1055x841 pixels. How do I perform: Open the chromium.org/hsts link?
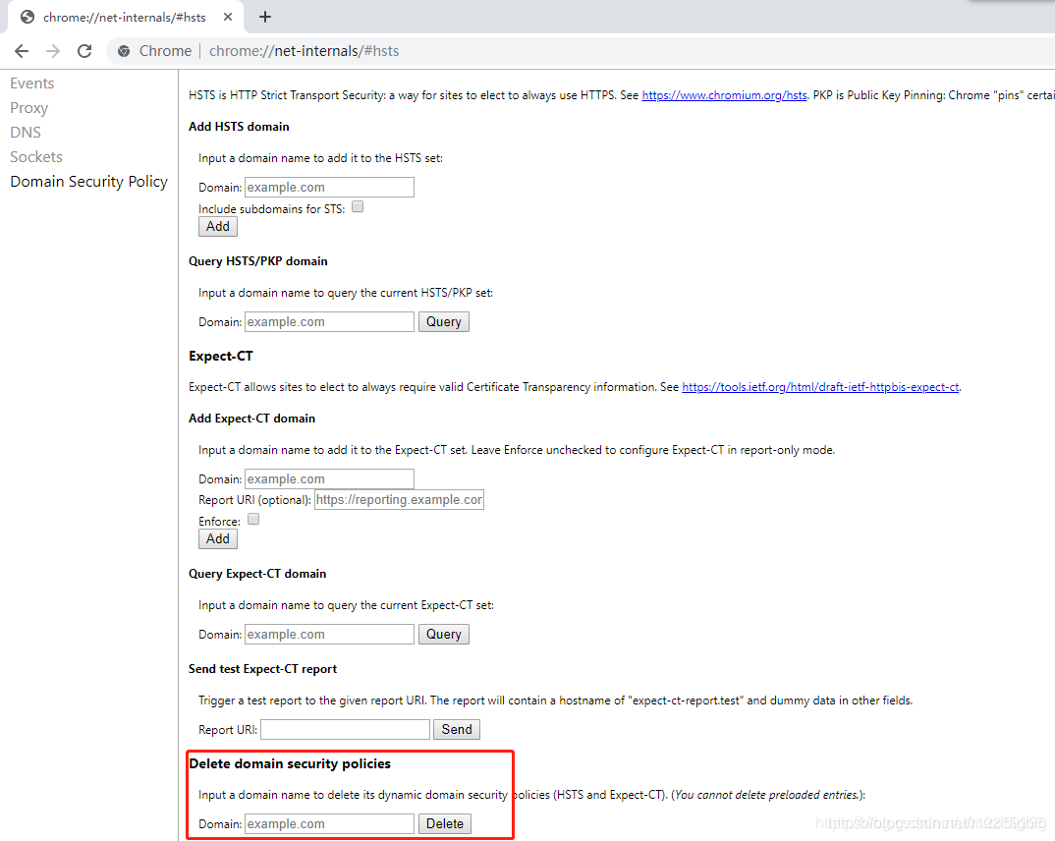(724, 95)
